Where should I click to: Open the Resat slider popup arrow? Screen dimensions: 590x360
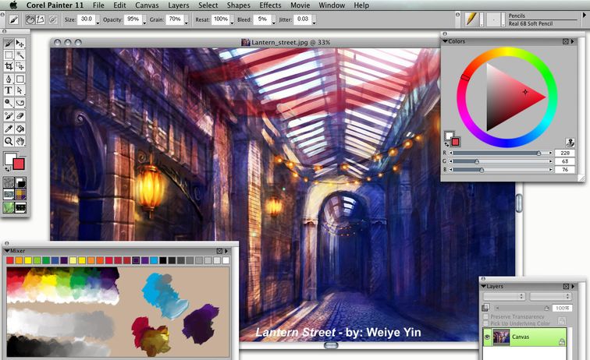(232, 22)
